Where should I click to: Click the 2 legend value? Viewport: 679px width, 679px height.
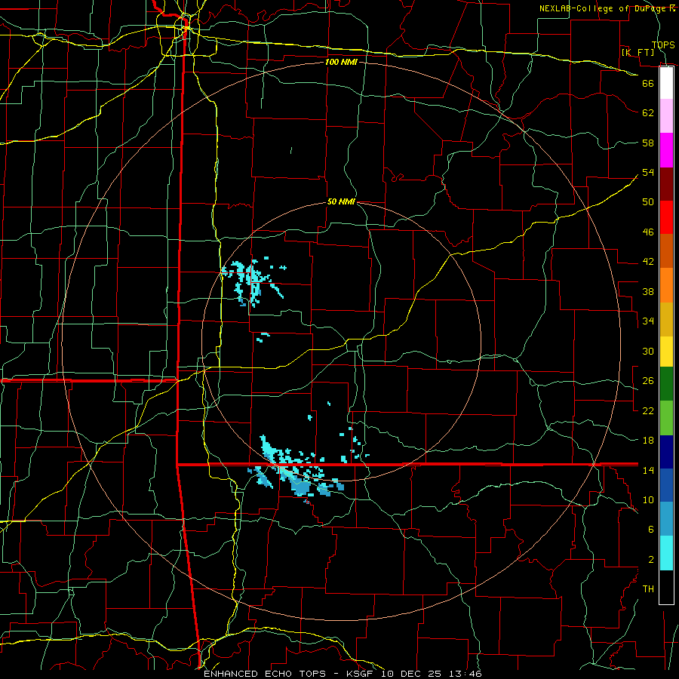tap(650, 560)
